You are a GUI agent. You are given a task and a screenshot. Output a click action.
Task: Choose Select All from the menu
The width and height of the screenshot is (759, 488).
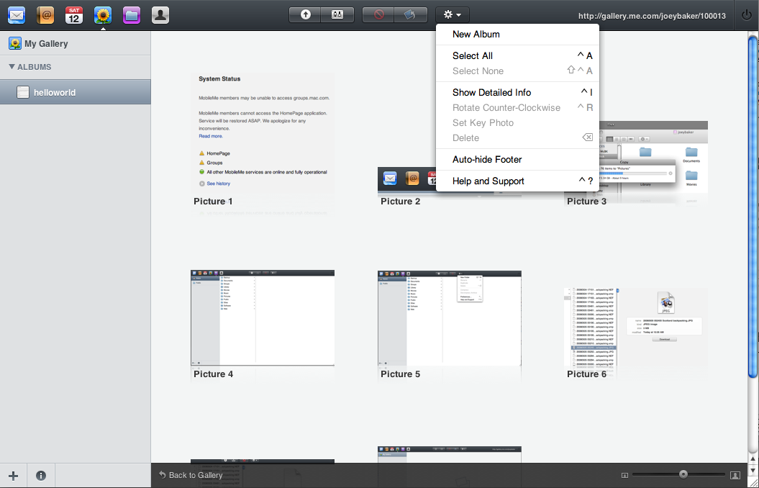click(x=517, y=55)
